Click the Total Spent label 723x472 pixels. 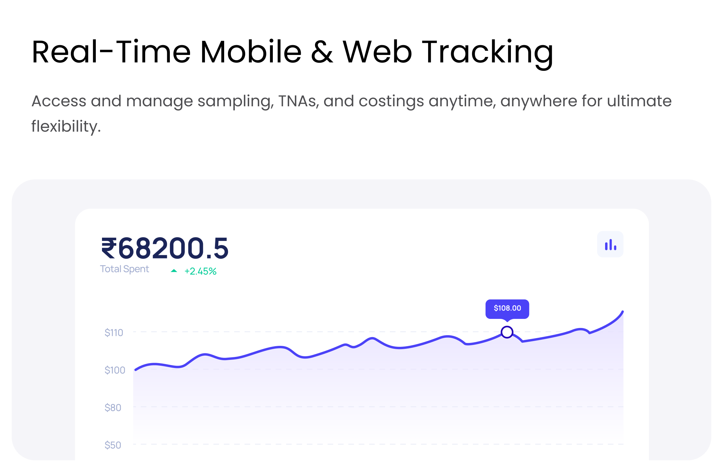pos(124,269)
